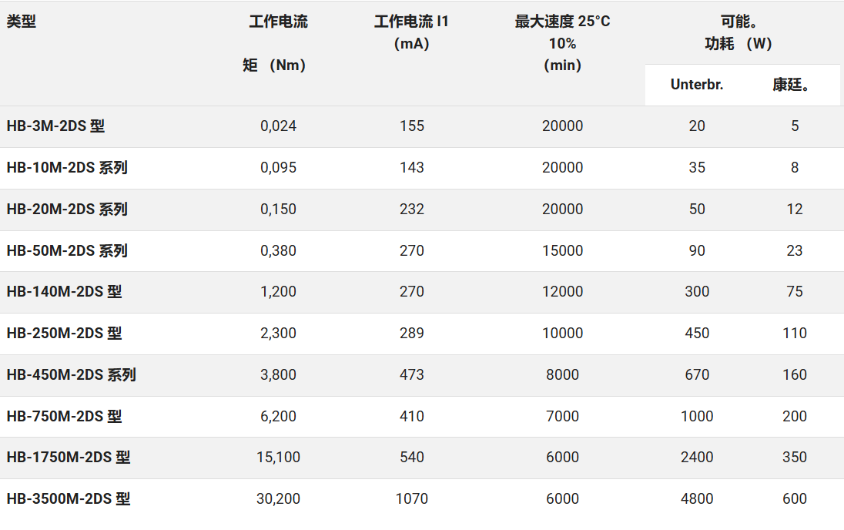Open the HB-250M-2DS 型 entry
This screenshot has width=844, height=530.
coord(64,334)
